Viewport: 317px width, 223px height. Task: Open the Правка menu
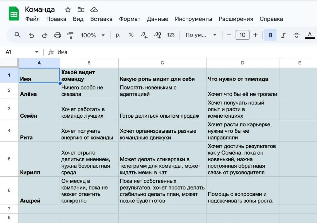(x=56, y=19)
